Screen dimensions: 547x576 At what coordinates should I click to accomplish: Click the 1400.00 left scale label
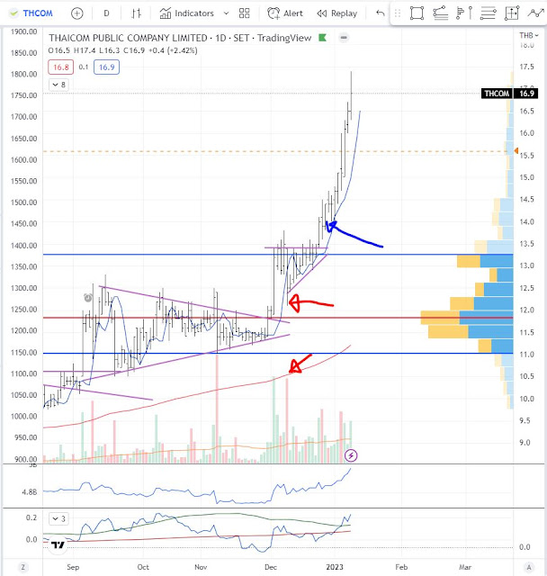coord(24,245)
